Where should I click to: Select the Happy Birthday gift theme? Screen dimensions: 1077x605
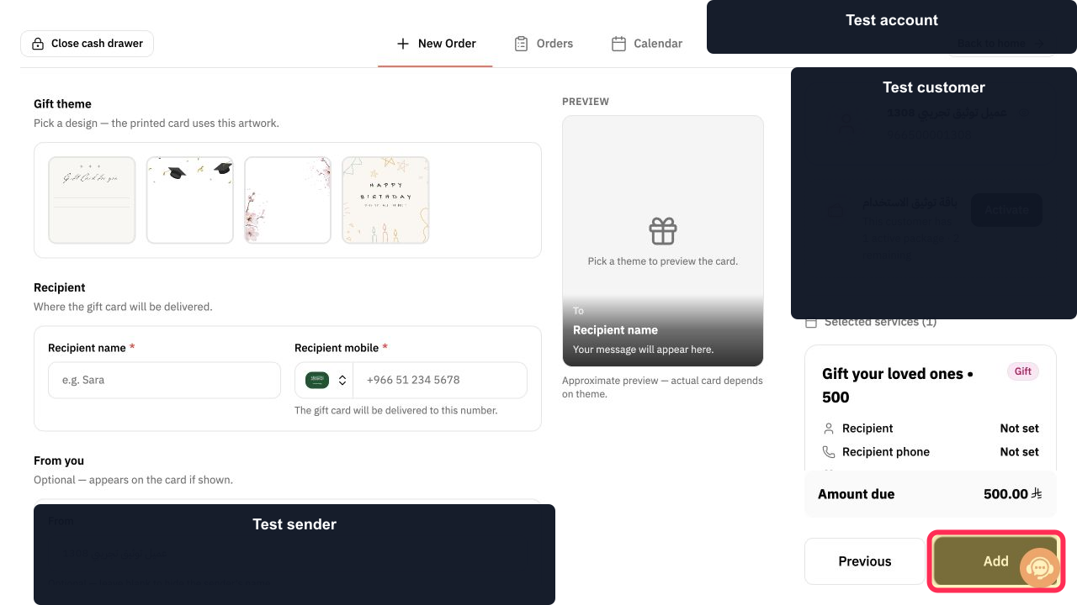coord(385,200)
